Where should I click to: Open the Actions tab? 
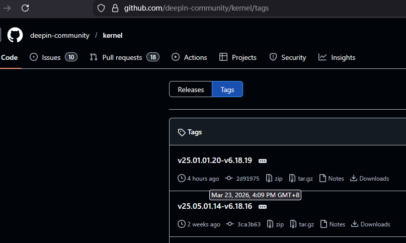[x=189, y=57]
